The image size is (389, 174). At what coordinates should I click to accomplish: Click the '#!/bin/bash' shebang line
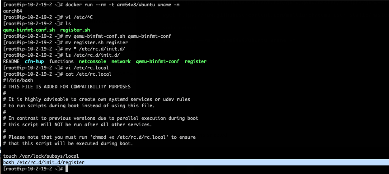click(18, 80)
